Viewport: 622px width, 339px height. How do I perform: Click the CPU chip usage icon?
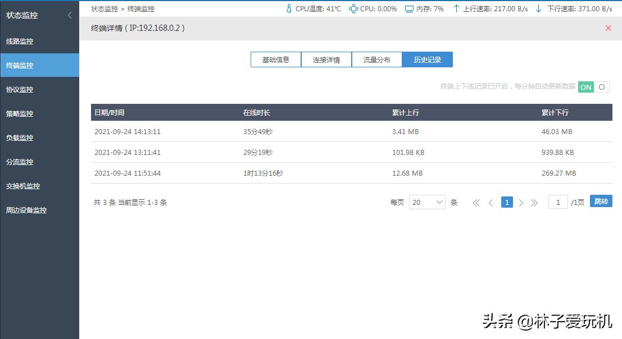pos(353,9)
